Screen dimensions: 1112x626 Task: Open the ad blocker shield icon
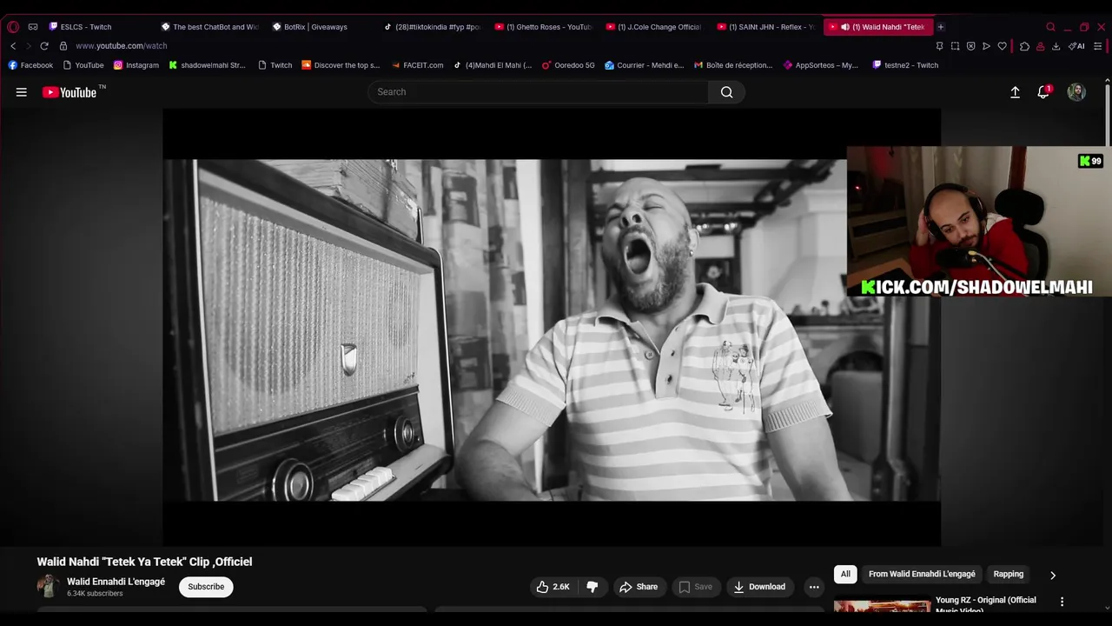[970, 46]
